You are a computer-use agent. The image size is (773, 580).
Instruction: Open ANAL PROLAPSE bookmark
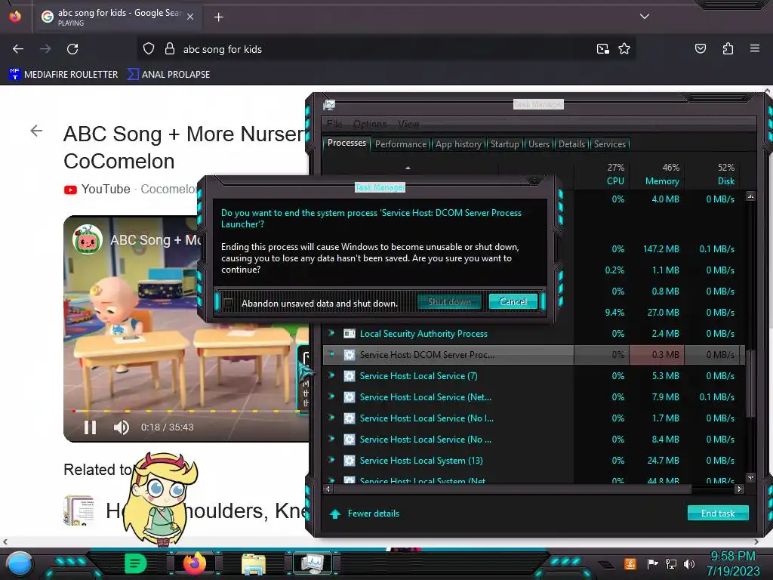pos(168,75)
